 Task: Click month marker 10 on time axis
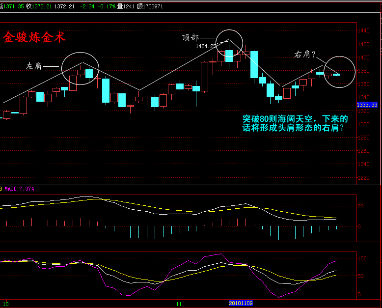tap(6, 304)
